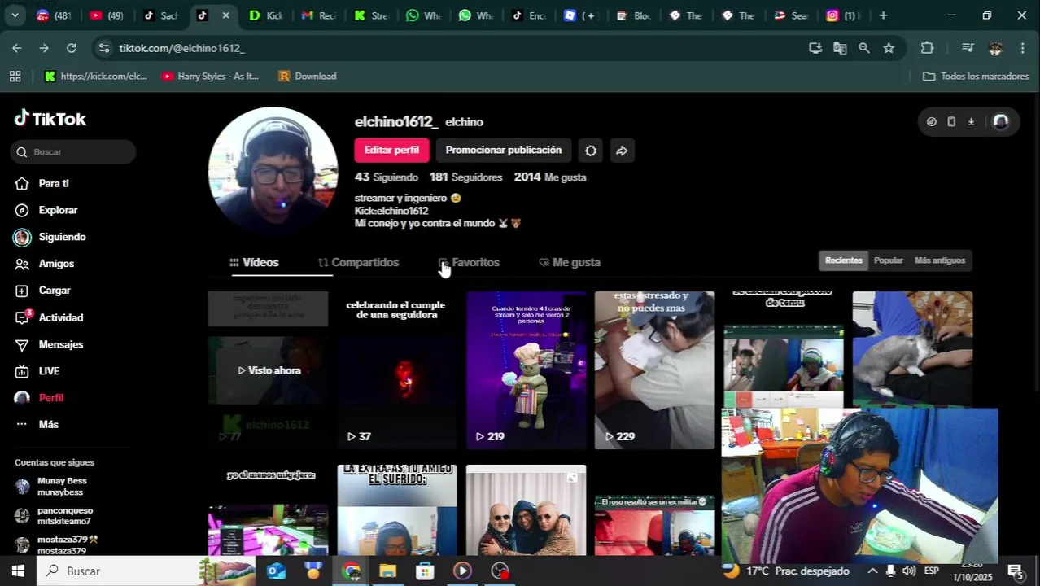Switch to the Videos tab
Screen dimensions: 1040x586
[x=255, y=262]
